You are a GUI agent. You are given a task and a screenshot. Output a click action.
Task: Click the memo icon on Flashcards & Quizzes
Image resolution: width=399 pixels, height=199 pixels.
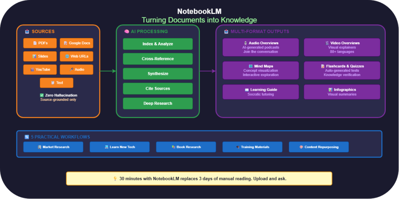(x=323, y=66)
